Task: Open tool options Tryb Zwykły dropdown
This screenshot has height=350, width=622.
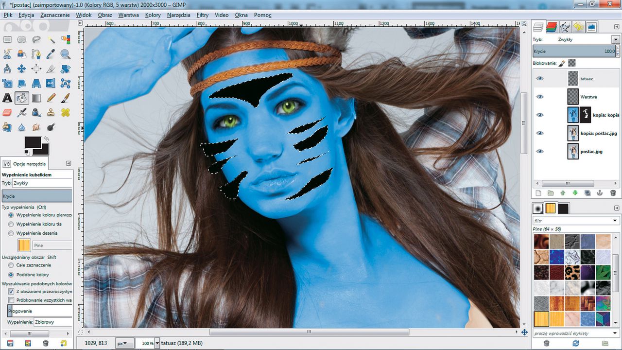Action: [x=42, y=183]
